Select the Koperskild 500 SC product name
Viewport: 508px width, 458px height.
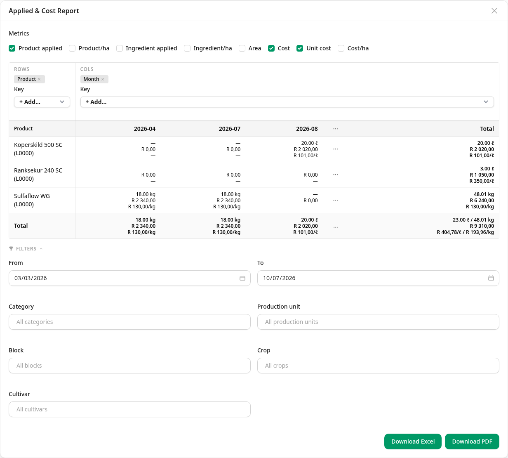click(x=38, y=149)
